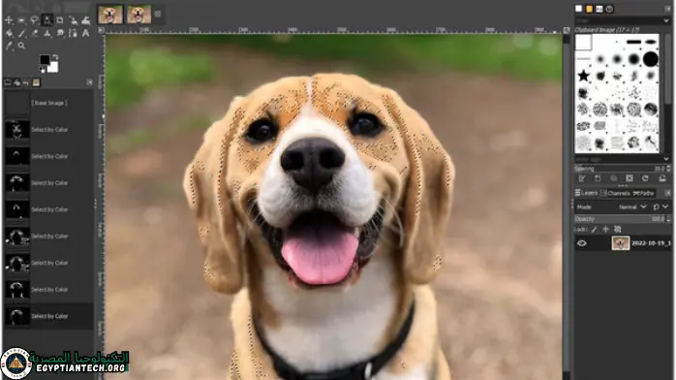Pick the star-shaped brush
676x380 pixels.
583,76
